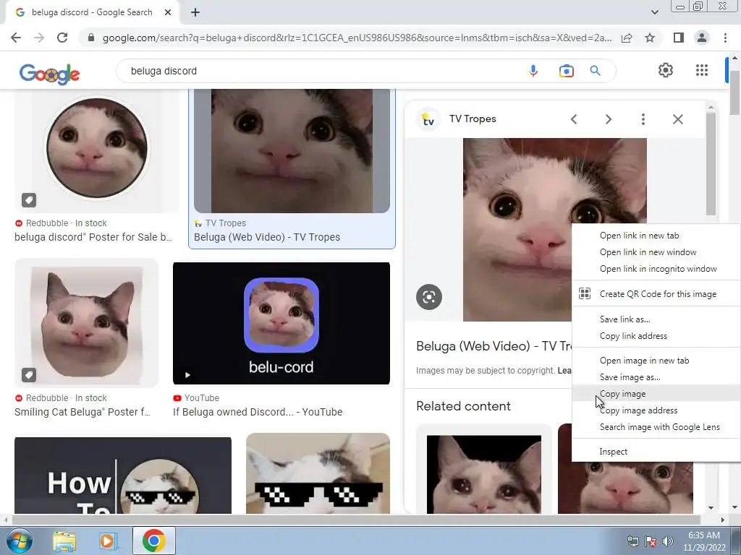Click the sad crying cat related image
The height and width of the screenshot is (555, 741).
point(484,474)
